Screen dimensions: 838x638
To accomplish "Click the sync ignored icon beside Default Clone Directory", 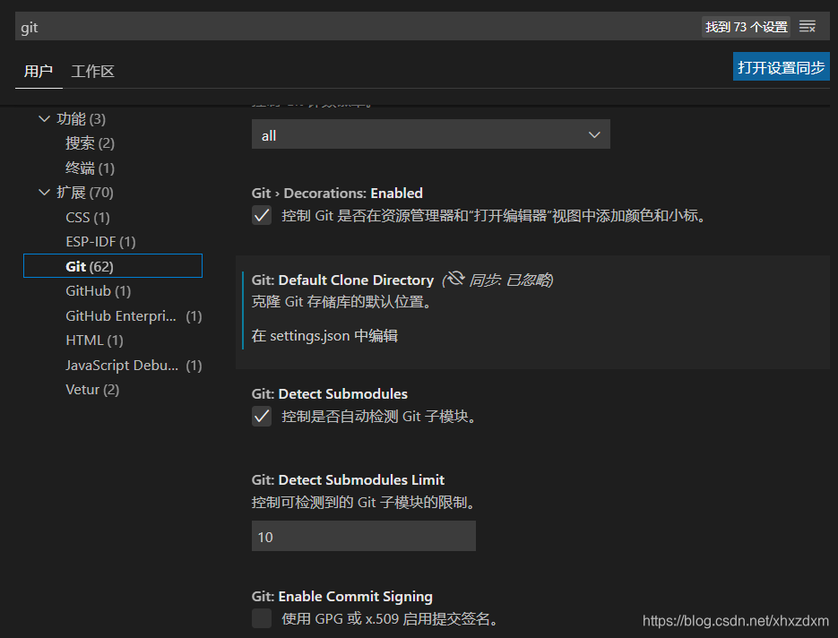I will 454,279.
